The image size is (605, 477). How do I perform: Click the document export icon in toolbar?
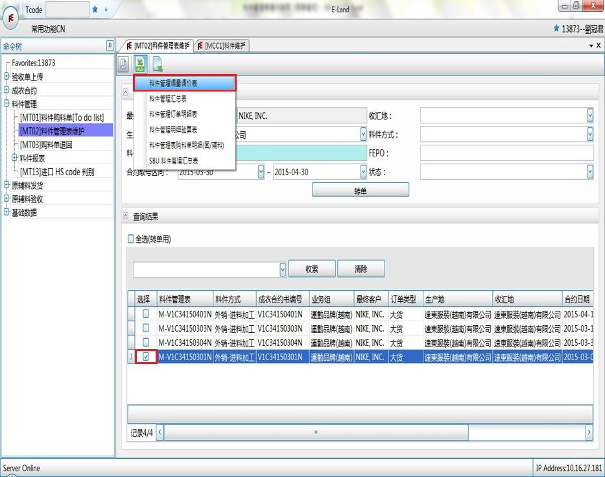(x=157, y=64)
